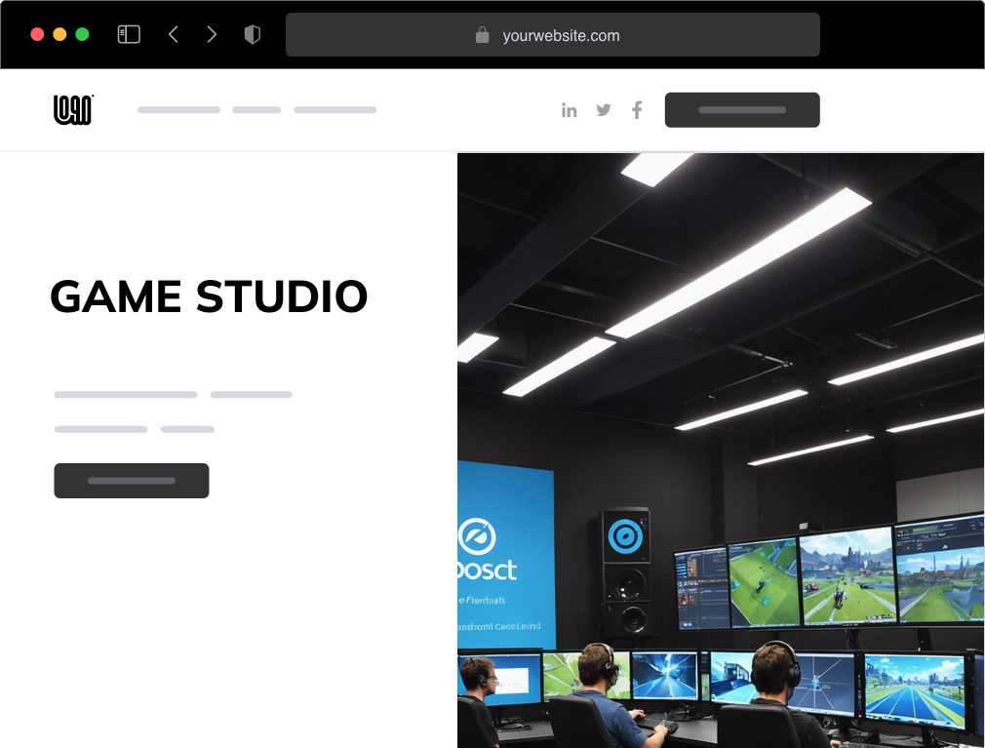Select the first navigation menu item
Screen dimensions: 985x748
tap(178, 109)
